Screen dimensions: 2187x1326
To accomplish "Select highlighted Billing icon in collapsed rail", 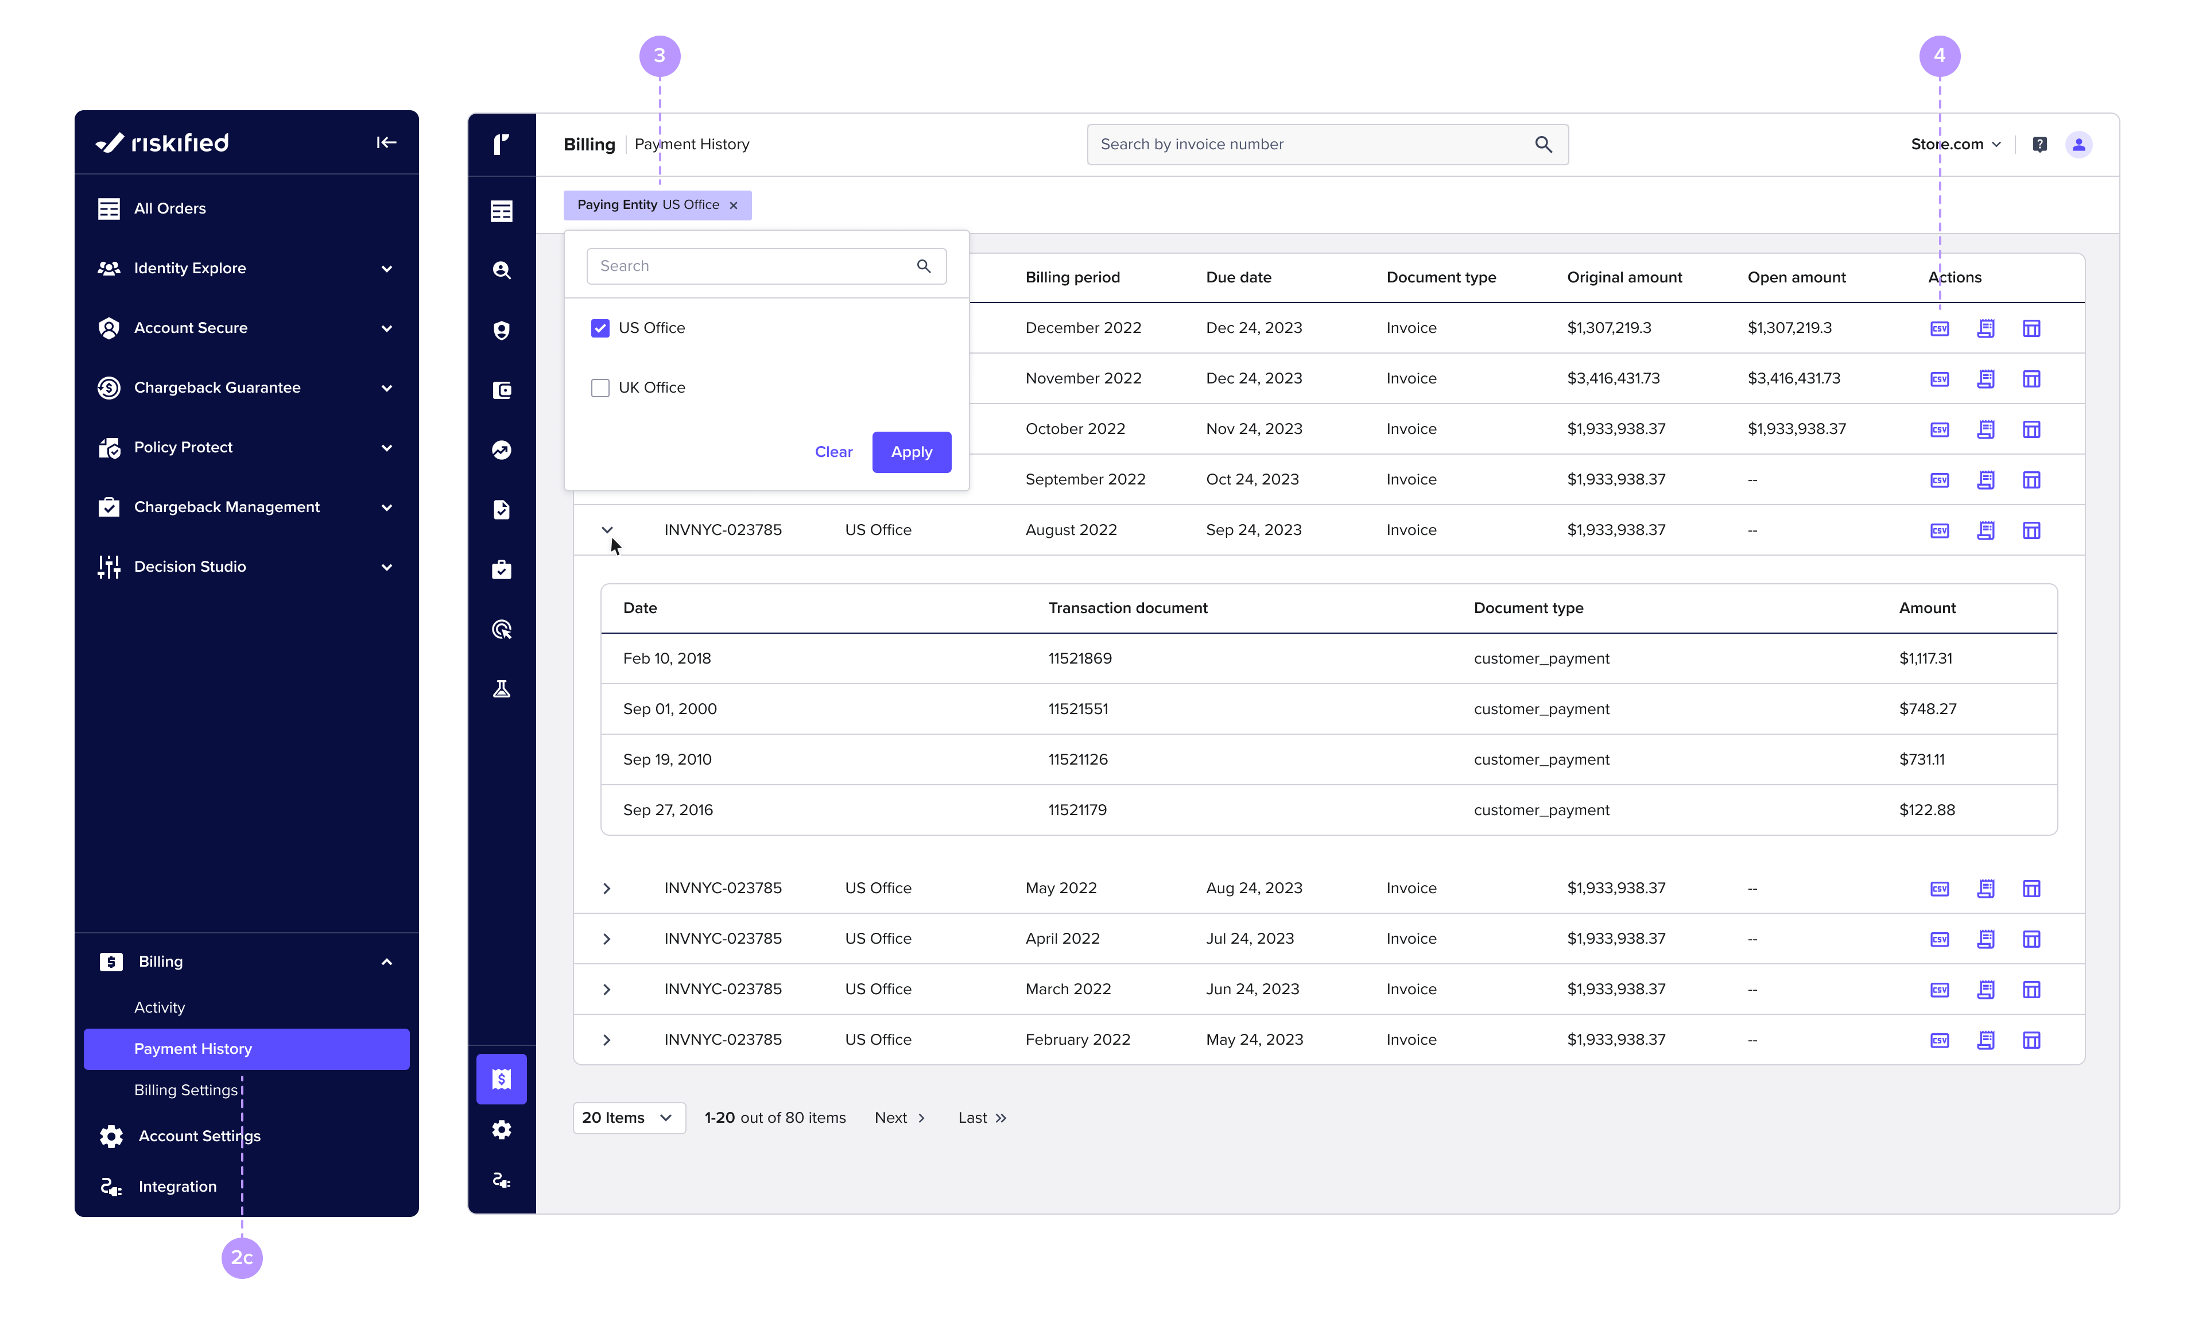I will 502,1079.
